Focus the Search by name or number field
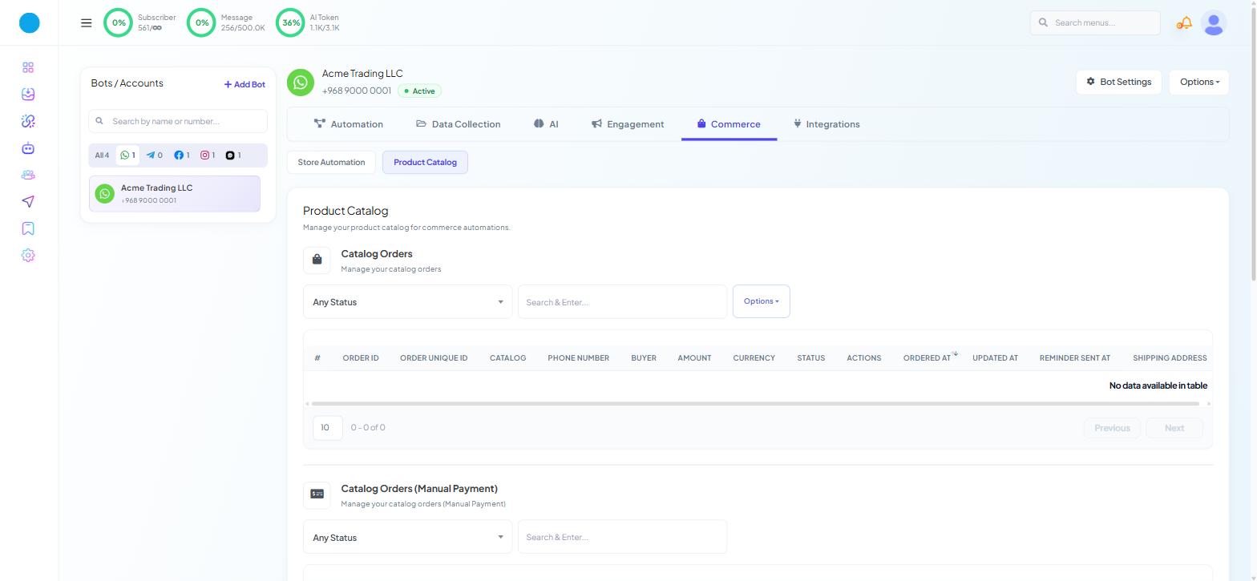Viewport: 1257px width, 581px height. click(178, 121)
